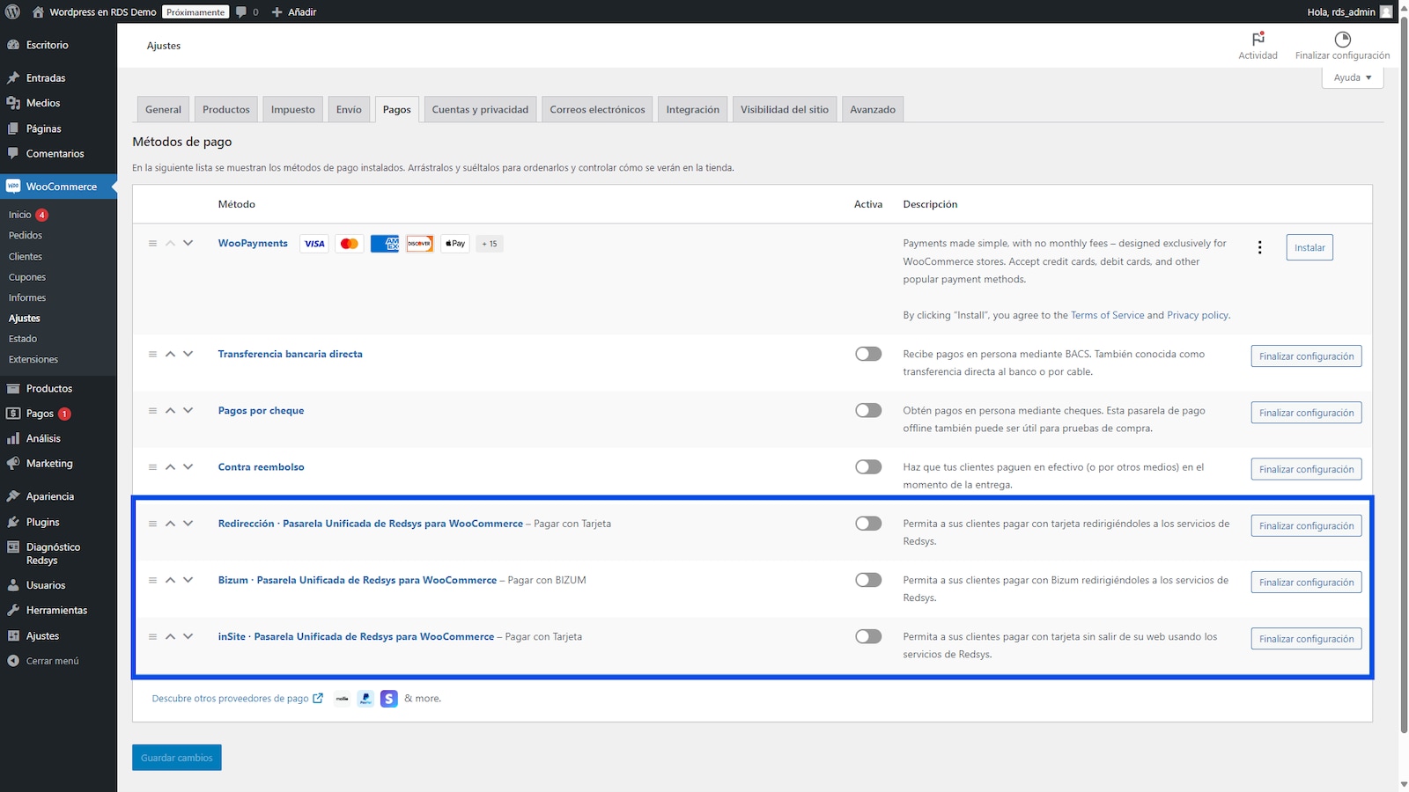Open the rds_admin user avatar
The image size is (1409, 792).
[1386, 11]
